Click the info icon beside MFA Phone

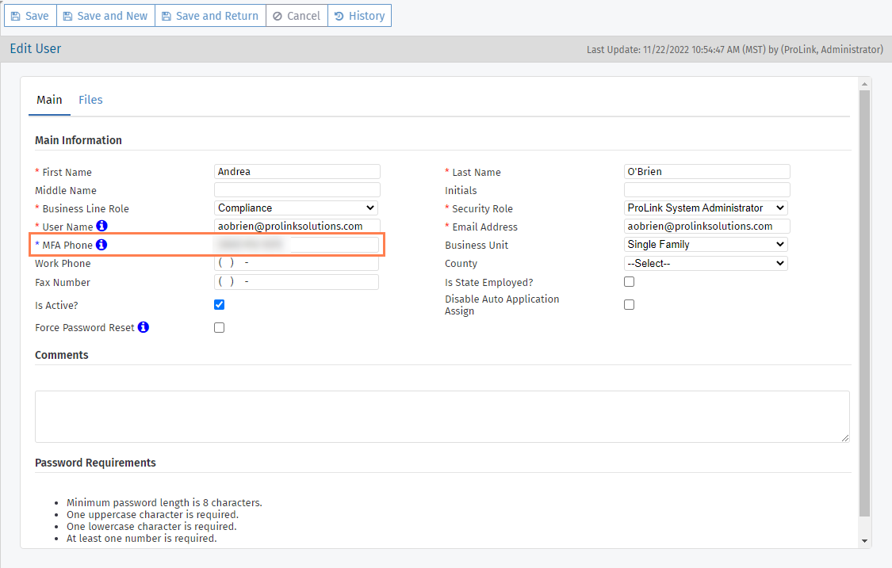click(x=101, y=245)
